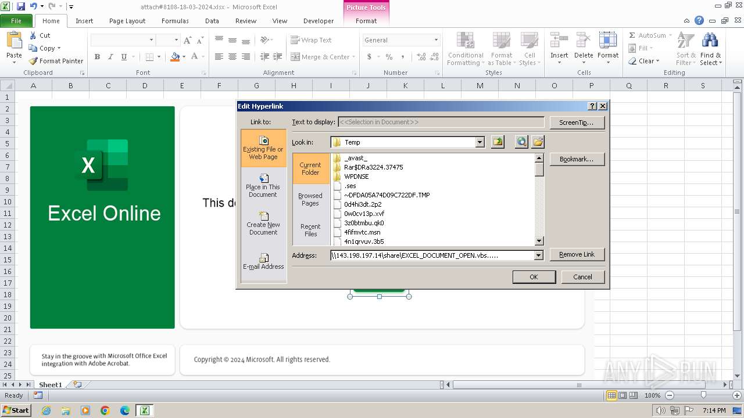Apply Percent Style format
744x418 pixels.
click(x=389, y=57)
